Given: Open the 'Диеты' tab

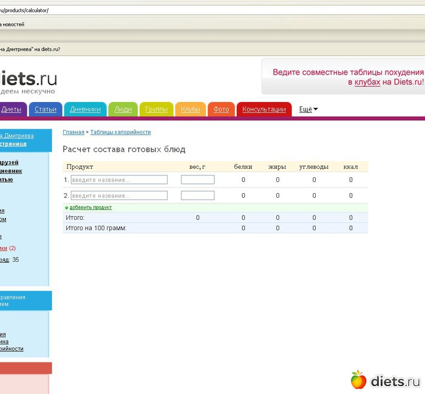Looking at the screenshot, I should [12, 109].
